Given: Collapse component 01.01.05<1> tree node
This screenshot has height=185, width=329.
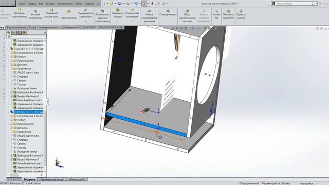Looking at the screenshot, I should (8, 49).
